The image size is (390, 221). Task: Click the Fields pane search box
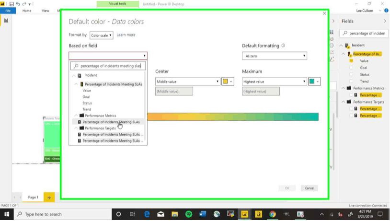click(x=364, y=34)
